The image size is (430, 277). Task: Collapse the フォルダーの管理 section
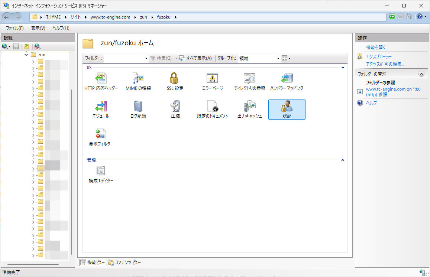coord(421,74)
